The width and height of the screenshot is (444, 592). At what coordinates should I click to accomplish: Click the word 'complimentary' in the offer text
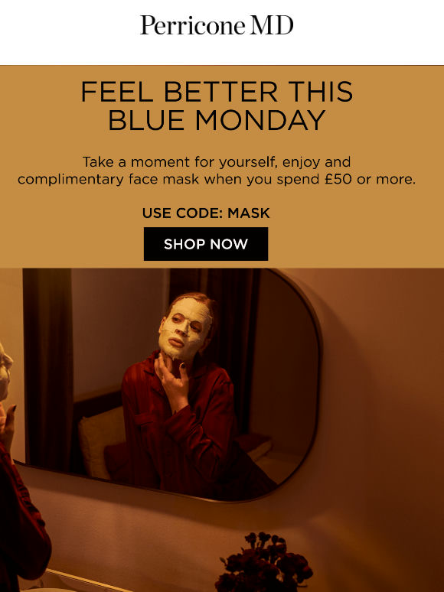[x=70, y=179]
